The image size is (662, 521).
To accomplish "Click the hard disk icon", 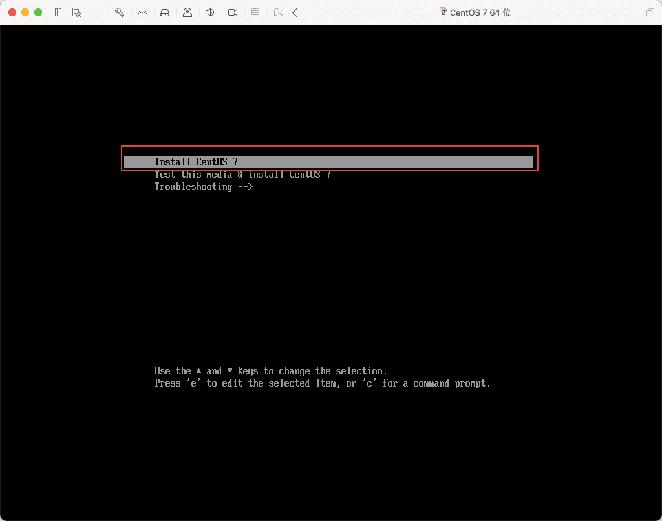I will tap(165, 12).
